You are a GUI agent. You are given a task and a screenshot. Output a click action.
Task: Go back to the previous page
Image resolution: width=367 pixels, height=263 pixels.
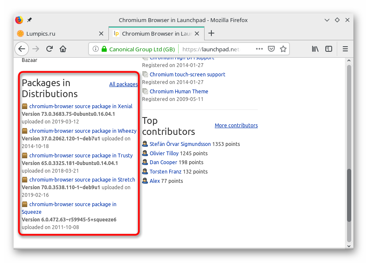click(x=22, y=49)
